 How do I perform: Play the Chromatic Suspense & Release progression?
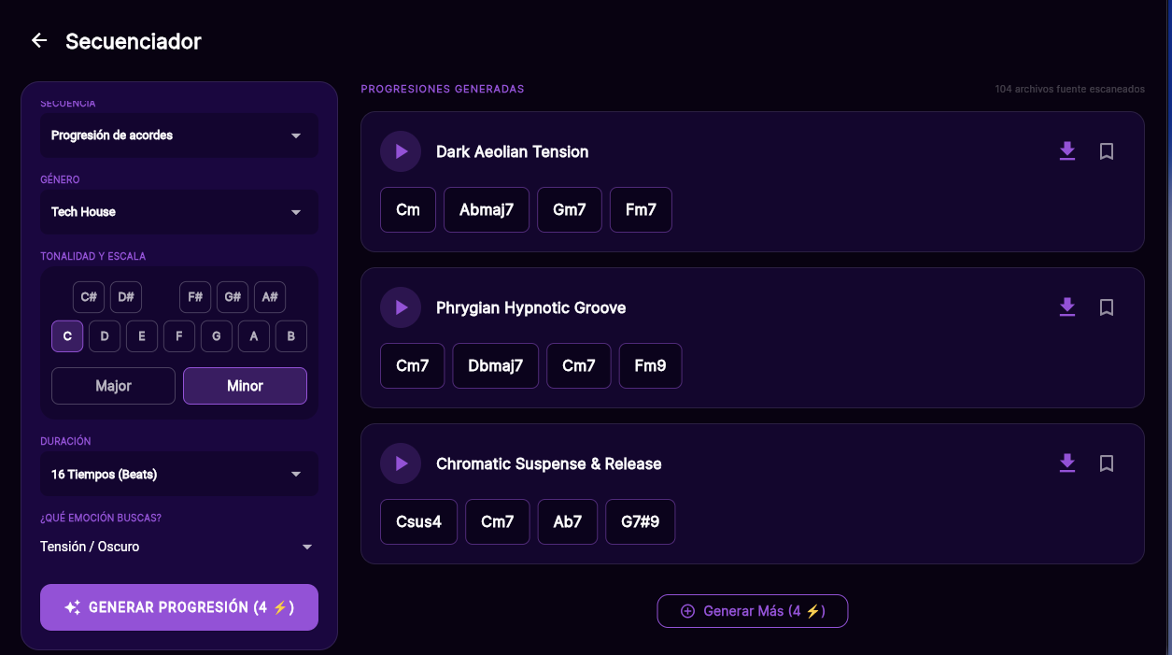point(401,463)
